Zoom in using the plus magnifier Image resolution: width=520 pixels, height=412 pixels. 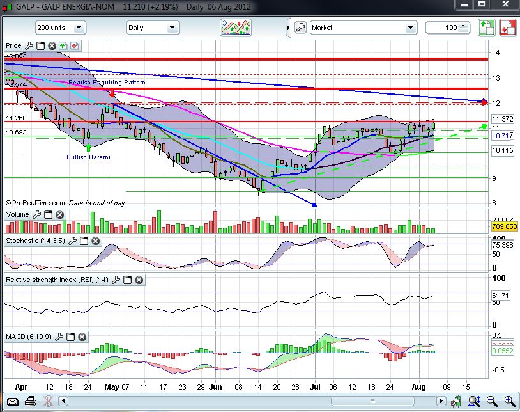510,402
